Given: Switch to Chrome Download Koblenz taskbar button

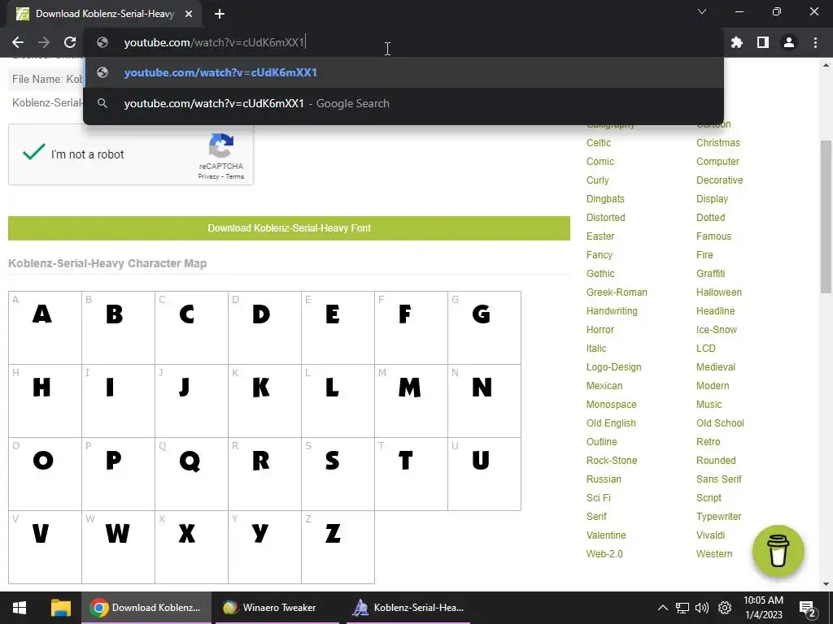Looking at the screenshot, I should coord(146,608).
